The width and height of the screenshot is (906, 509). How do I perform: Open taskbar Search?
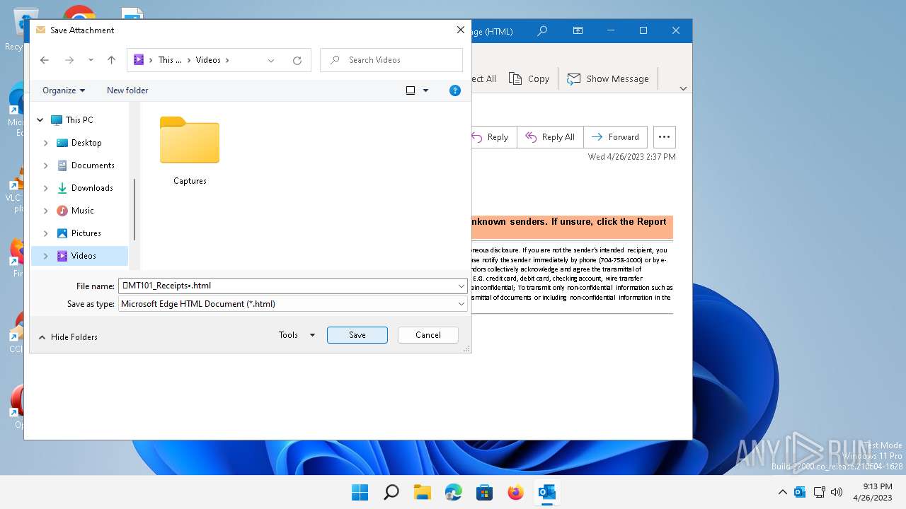pos(391,493)
